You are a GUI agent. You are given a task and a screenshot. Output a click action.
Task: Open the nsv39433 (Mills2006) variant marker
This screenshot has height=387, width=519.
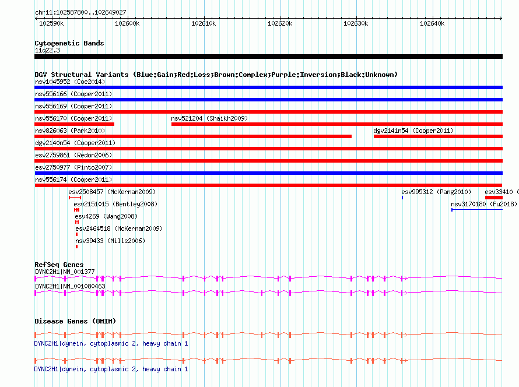[x=77, y=247]
